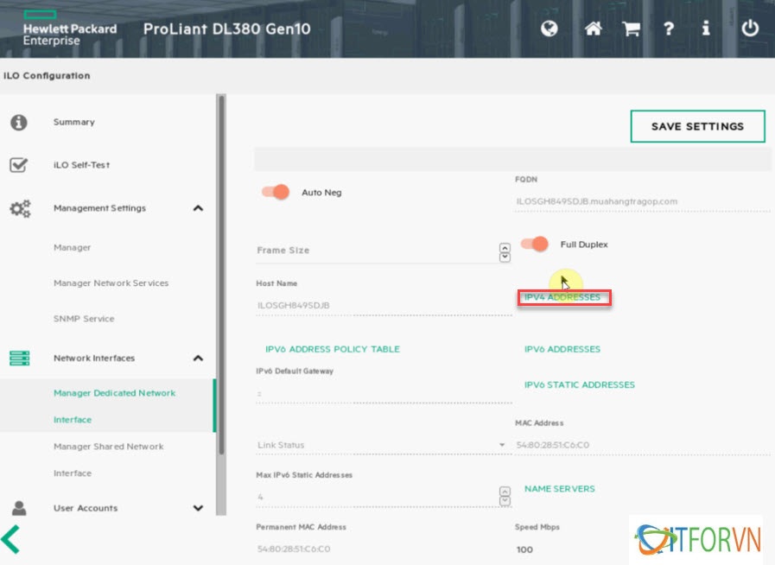Expand the User Accounts section
Screen dimensions: 775x565
pyautogui.click(x=198, y=509)
